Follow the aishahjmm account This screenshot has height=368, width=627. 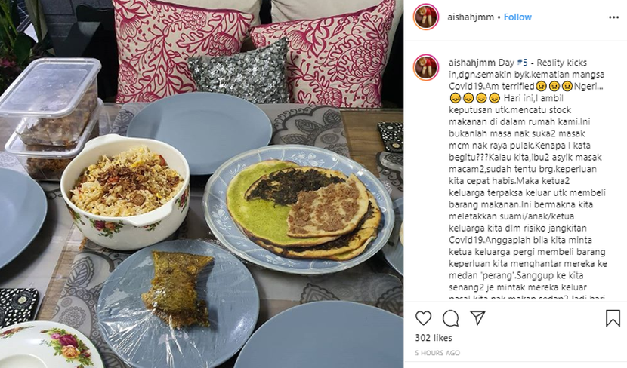(517, 17)
